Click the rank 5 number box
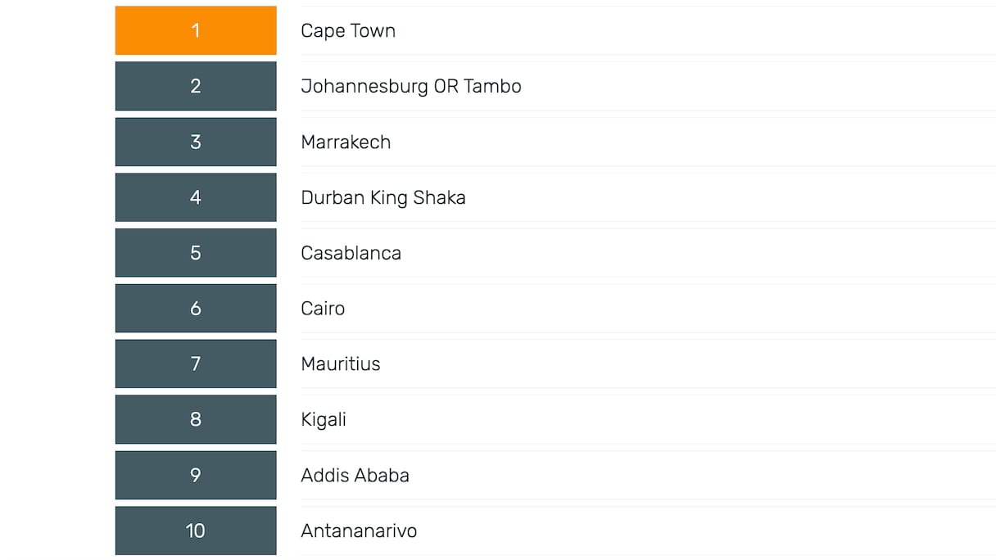Screen dimensions: 996x560 click(196, 253)
